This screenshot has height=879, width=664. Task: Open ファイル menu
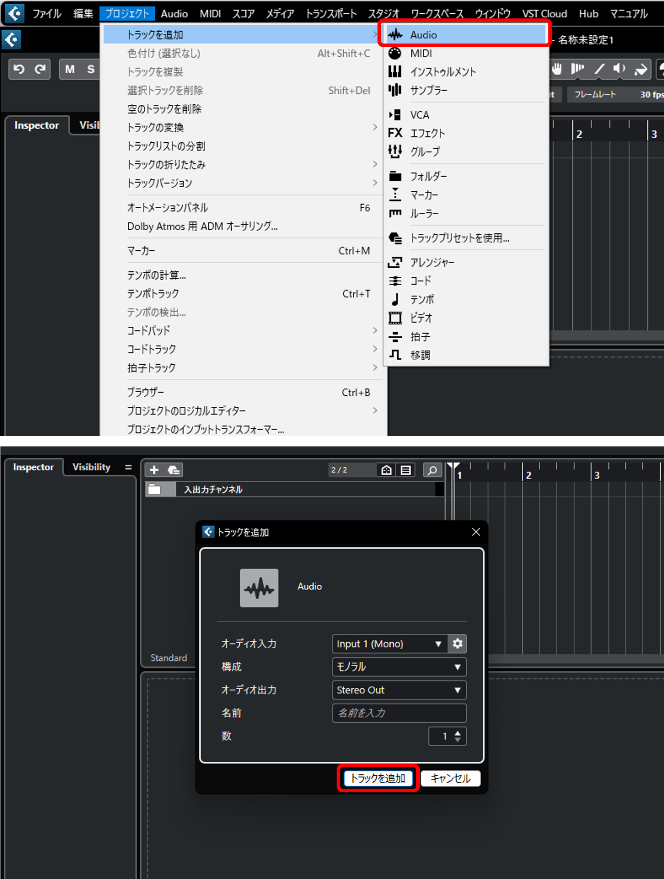[47, 14]
